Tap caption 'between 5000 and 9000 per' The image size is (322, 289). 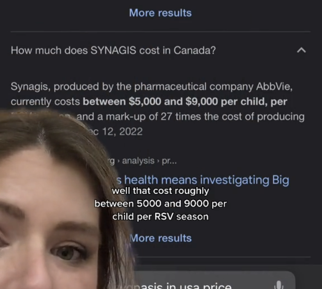161,204
